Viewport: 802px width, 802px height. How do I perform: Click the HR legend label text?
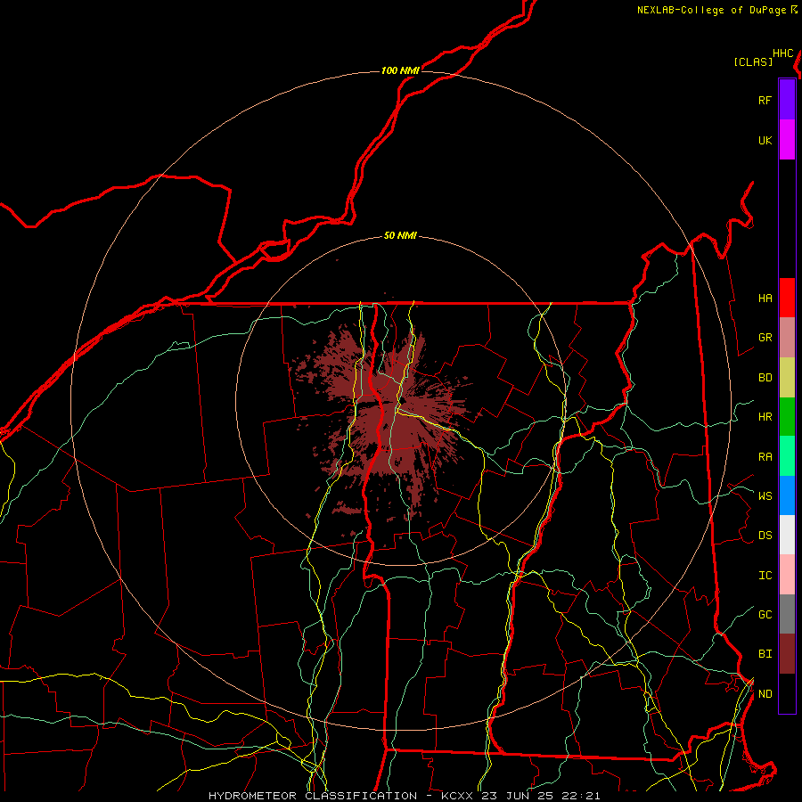tap(765, 417)
